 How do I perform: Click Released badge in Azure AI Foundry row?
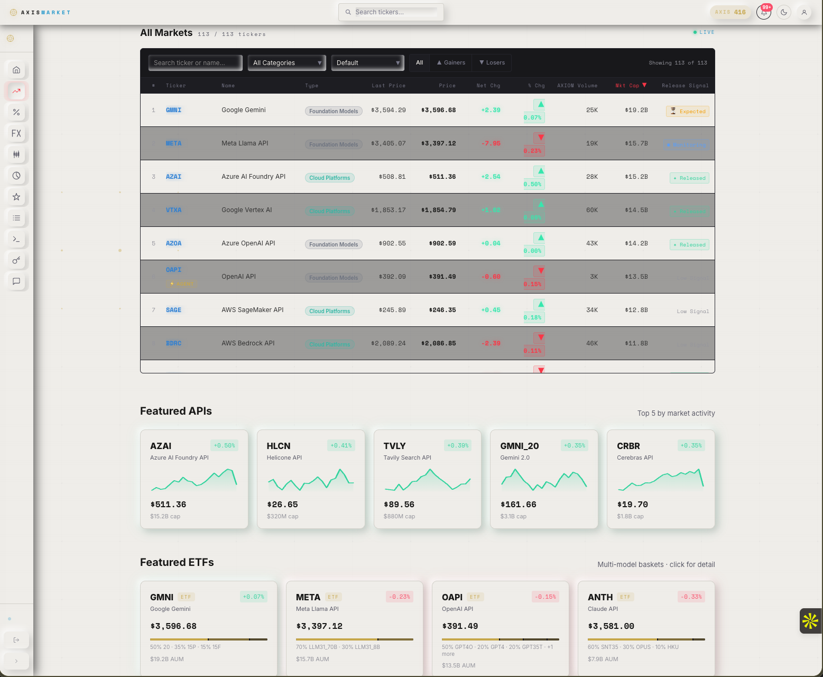click(689, 178)
